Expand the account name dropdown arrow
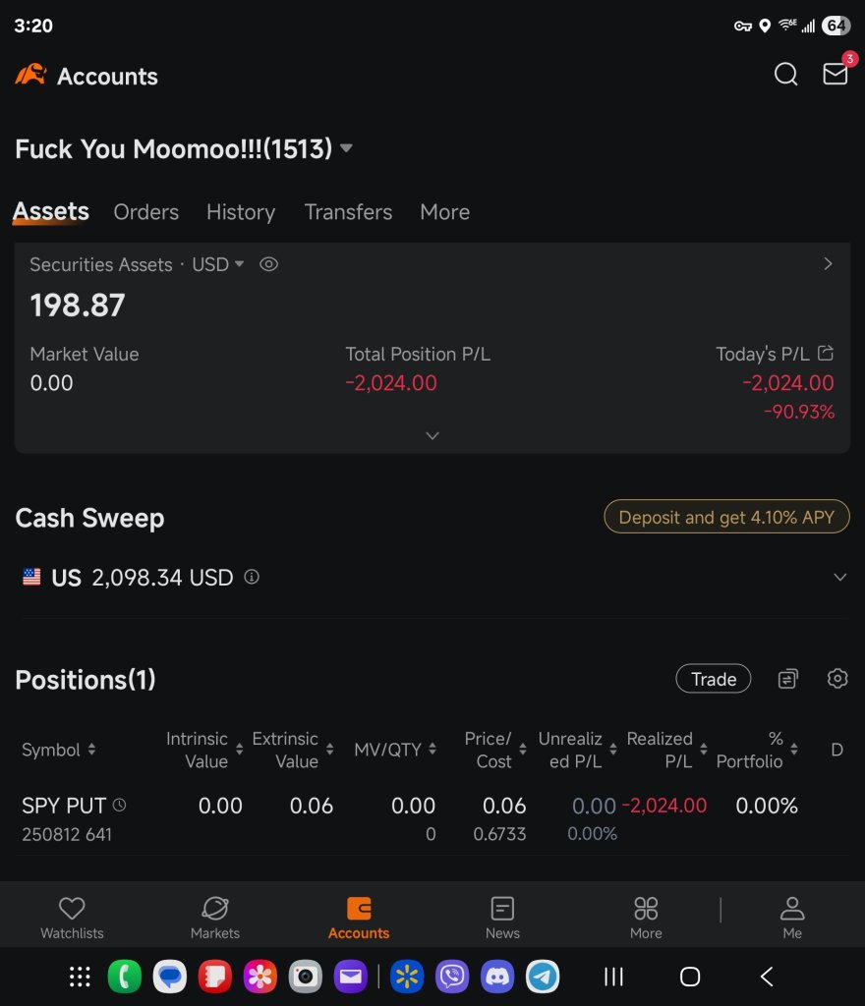Image resolution: width=865 pixels, height=1006 pixels. (x=347, y=148)
